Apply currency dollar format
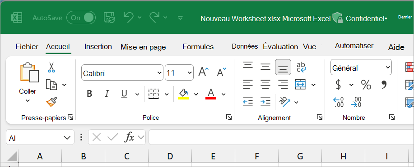Screen dimensions: 414x167 coord(338,85)
